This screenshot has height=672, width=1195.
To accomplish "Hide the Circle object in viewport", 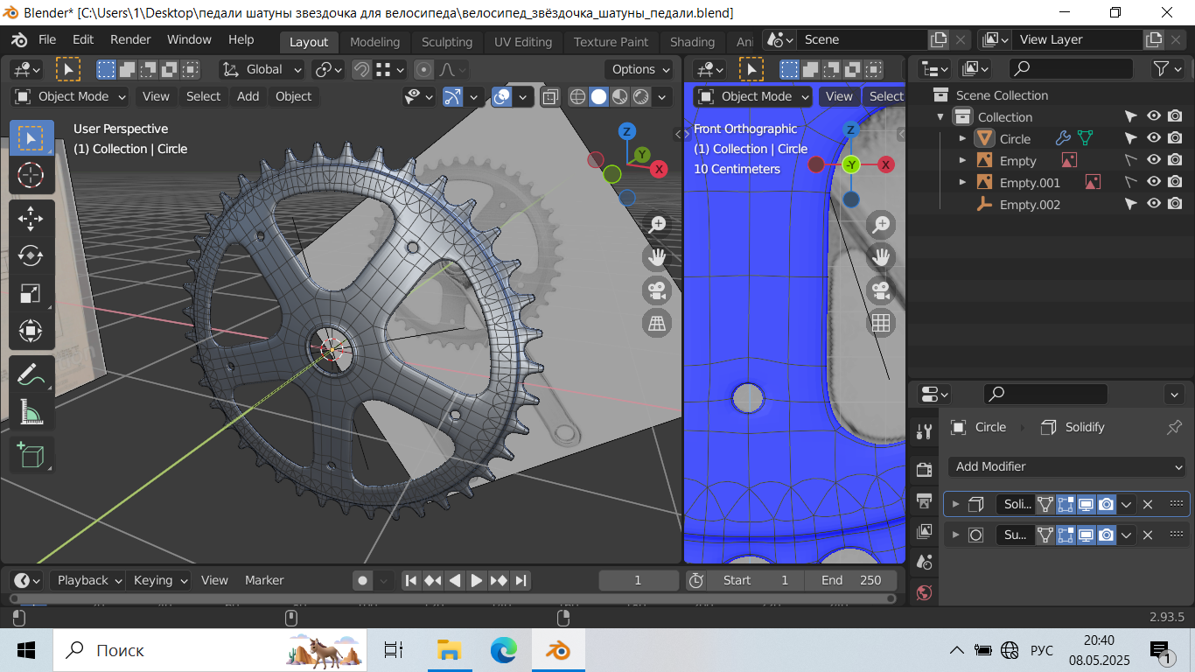I will [1154, 138].
